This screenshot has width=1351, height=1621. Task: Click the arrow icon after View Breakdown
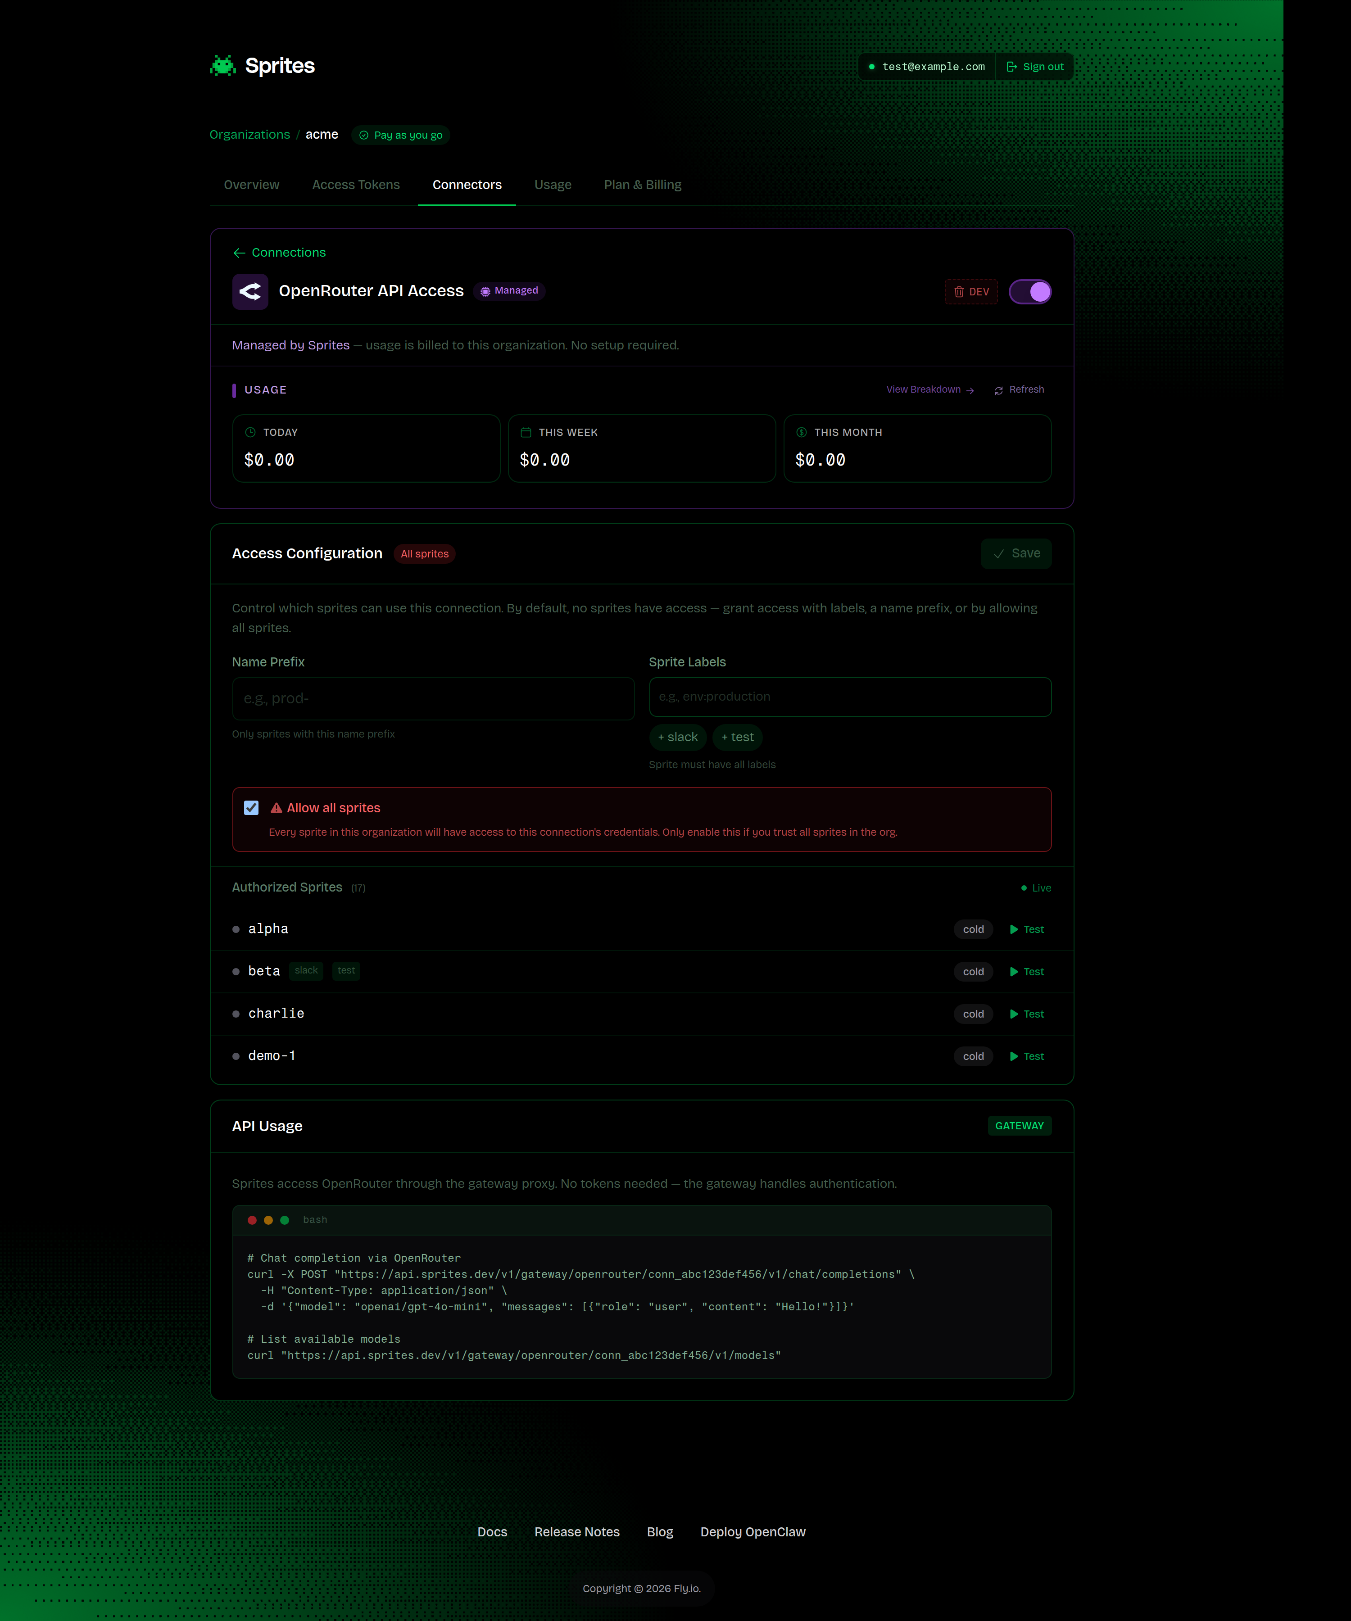coord(970,390)
